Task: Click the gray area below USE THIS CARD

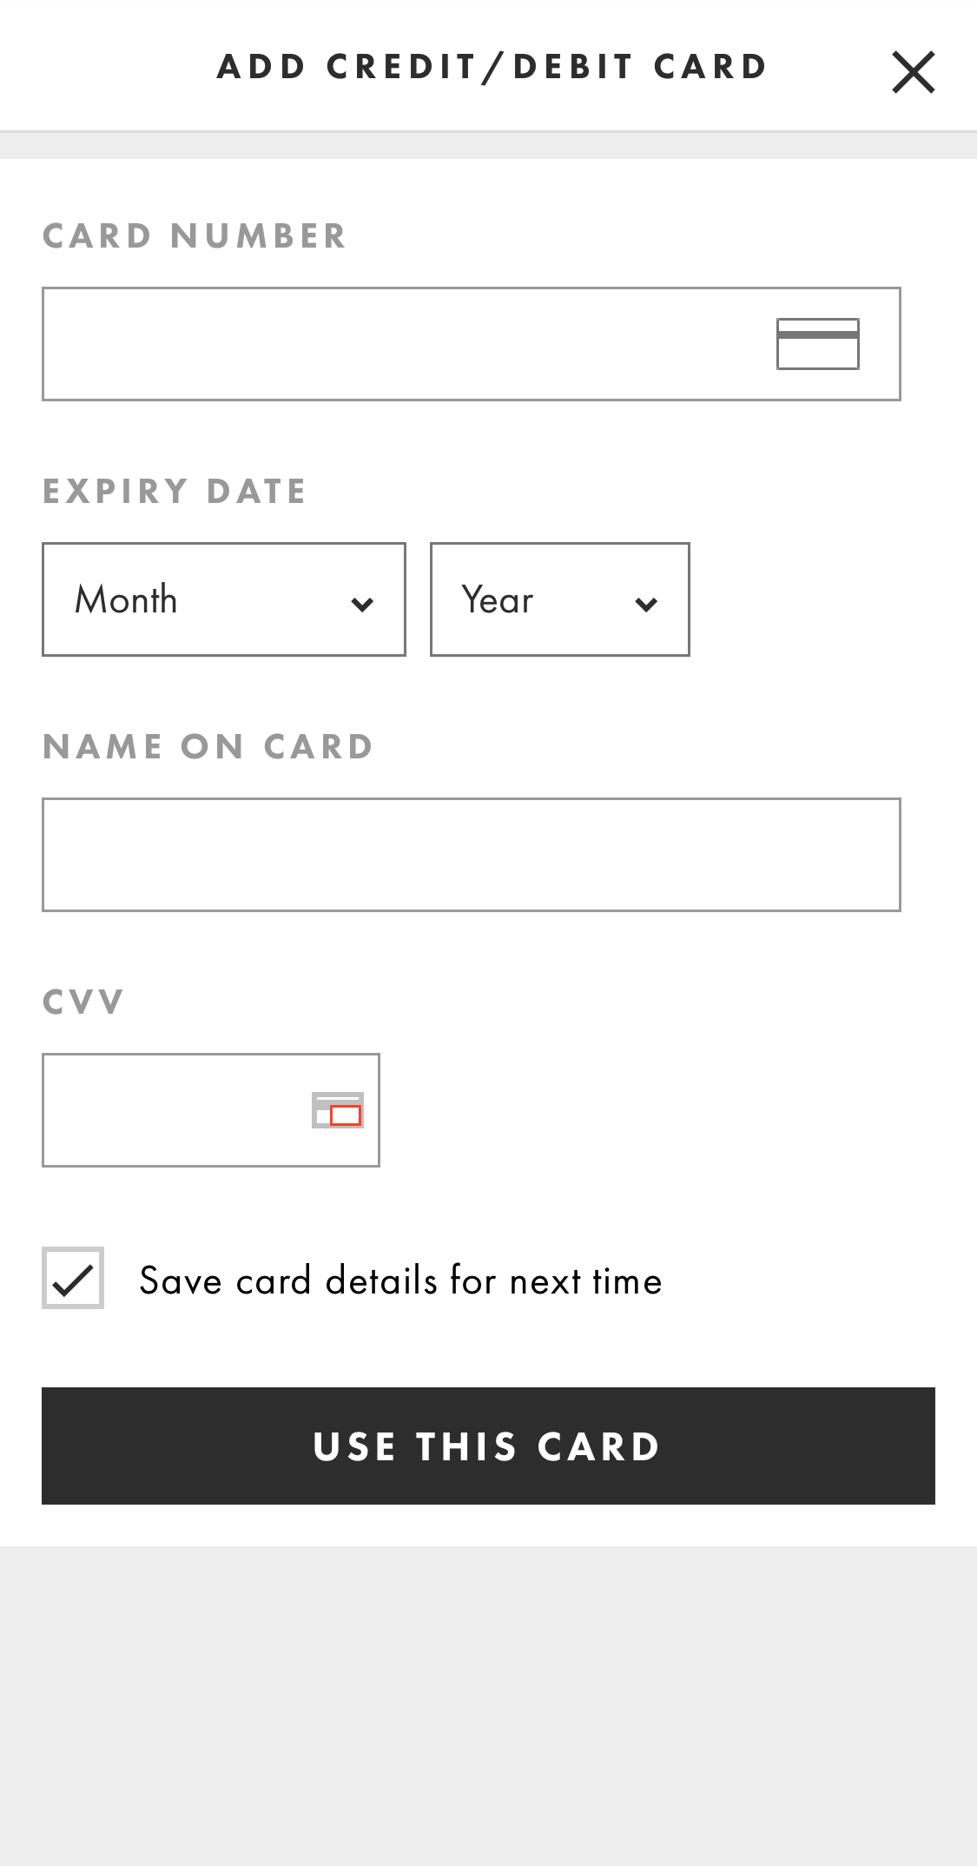Action: tap(488, 1694)
